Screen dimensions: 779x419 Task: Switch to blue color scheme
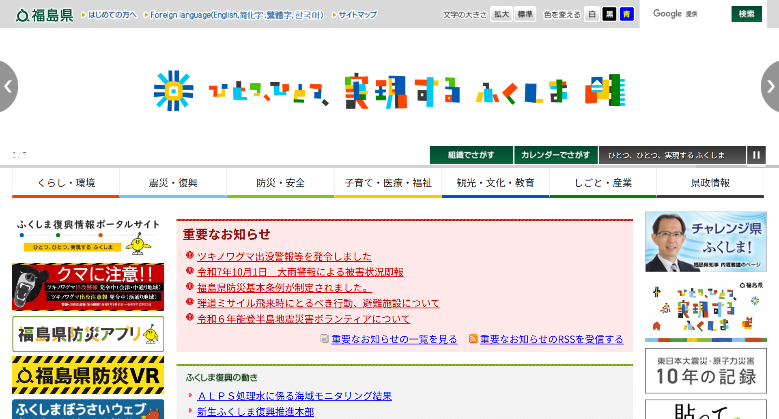click(x=626, y=14)
